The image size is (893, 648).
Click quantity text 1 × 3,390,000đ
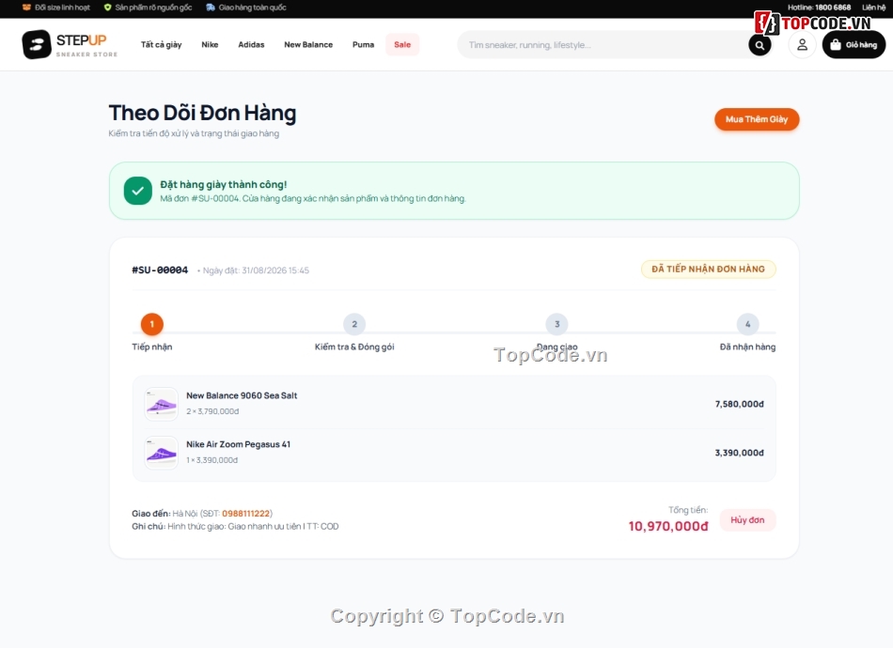pyautogui.click(x=211, y=460)
